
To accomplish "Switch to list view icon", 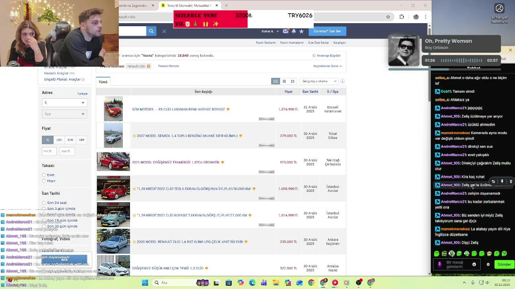I will pos(284,81).
